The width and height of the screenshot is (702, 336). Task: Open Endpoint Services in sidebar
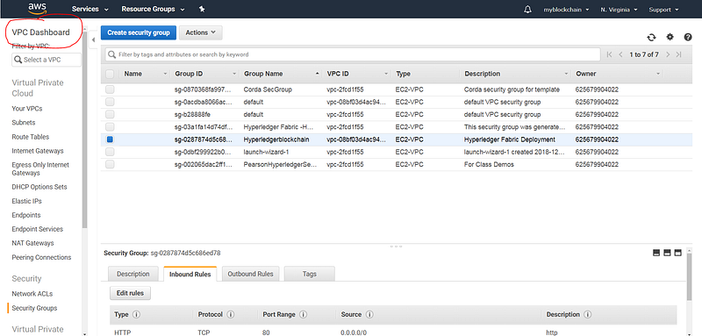point(38,229)
